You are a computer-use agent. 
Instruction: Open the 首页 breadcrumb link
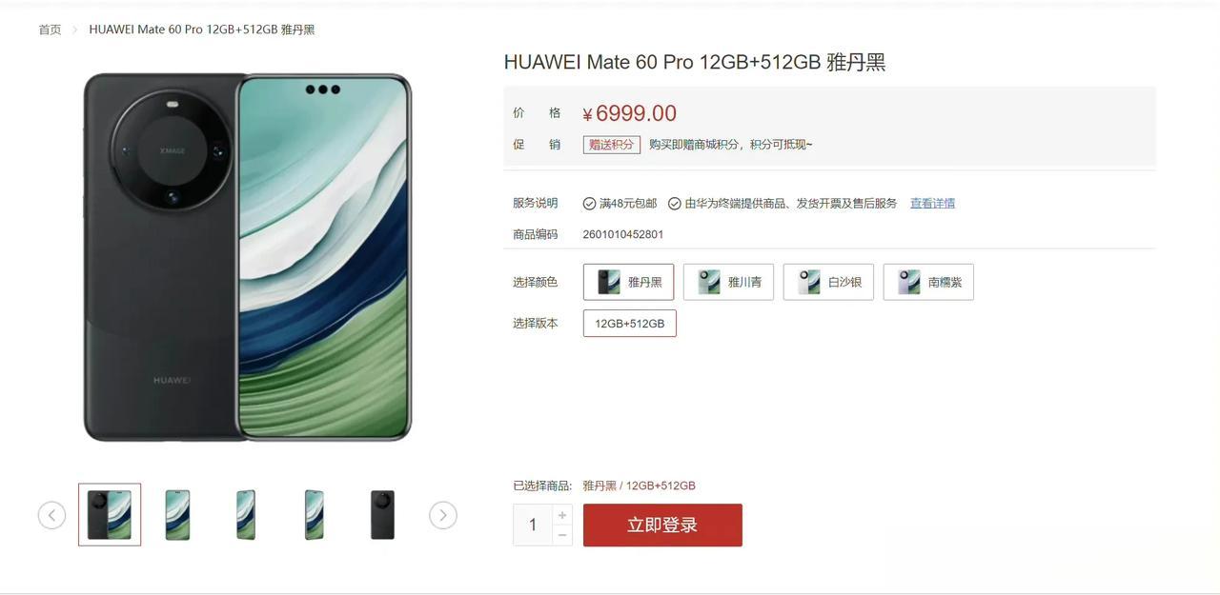coord(50,30)
